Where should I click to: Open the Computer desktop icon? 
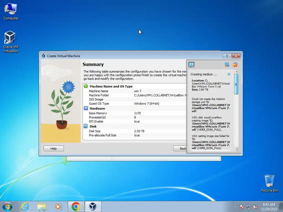(11, 12)
